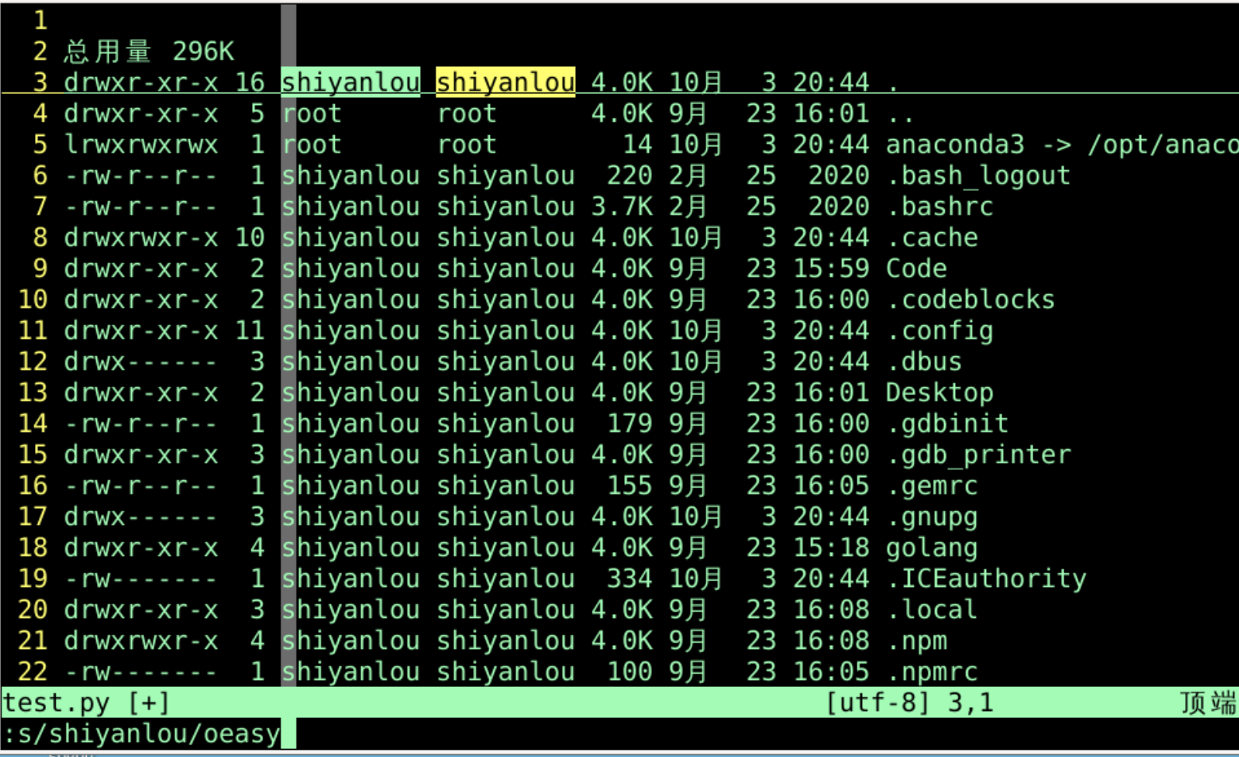Click line number 22 in the gutter
Image resolution: width=1239 pixels, height=757 pixels.
coord(33,672)
